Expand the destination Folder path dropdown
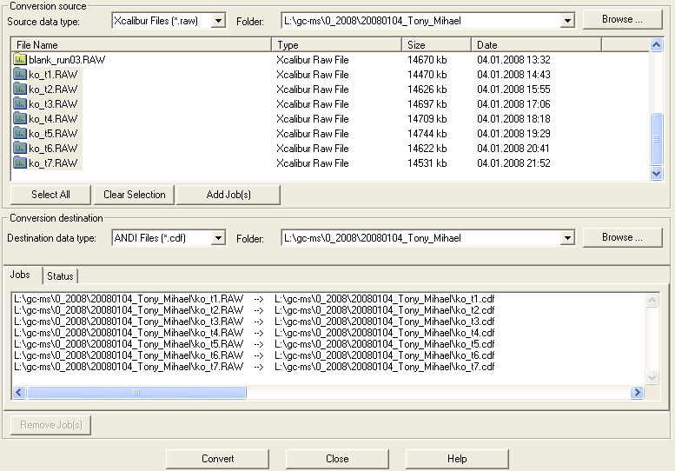Viewport: 675px width, 471px height. point(567,238)
